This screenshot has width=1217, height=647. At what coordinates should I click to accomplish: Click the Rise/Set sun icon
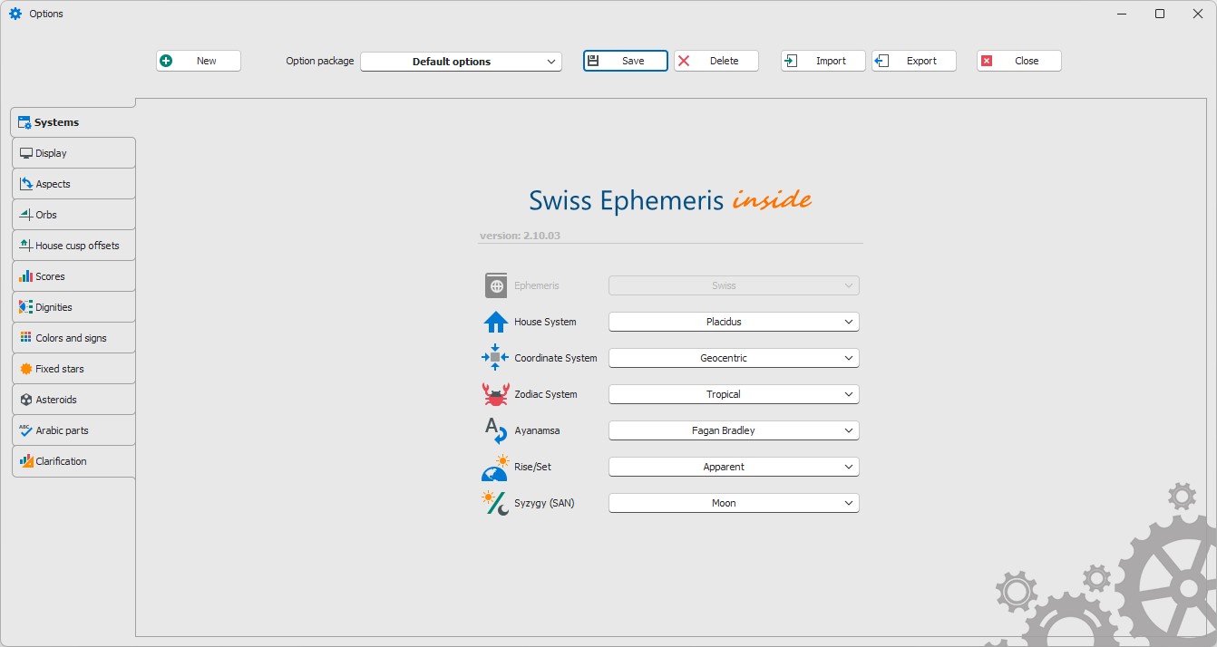(495, 467)
